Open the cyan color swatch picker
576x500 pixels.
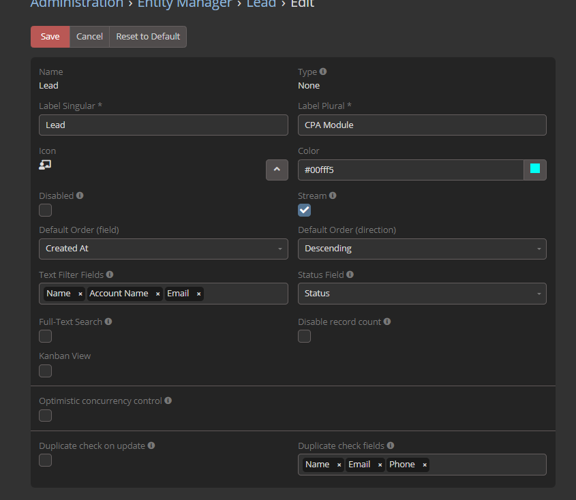[535, 170]
